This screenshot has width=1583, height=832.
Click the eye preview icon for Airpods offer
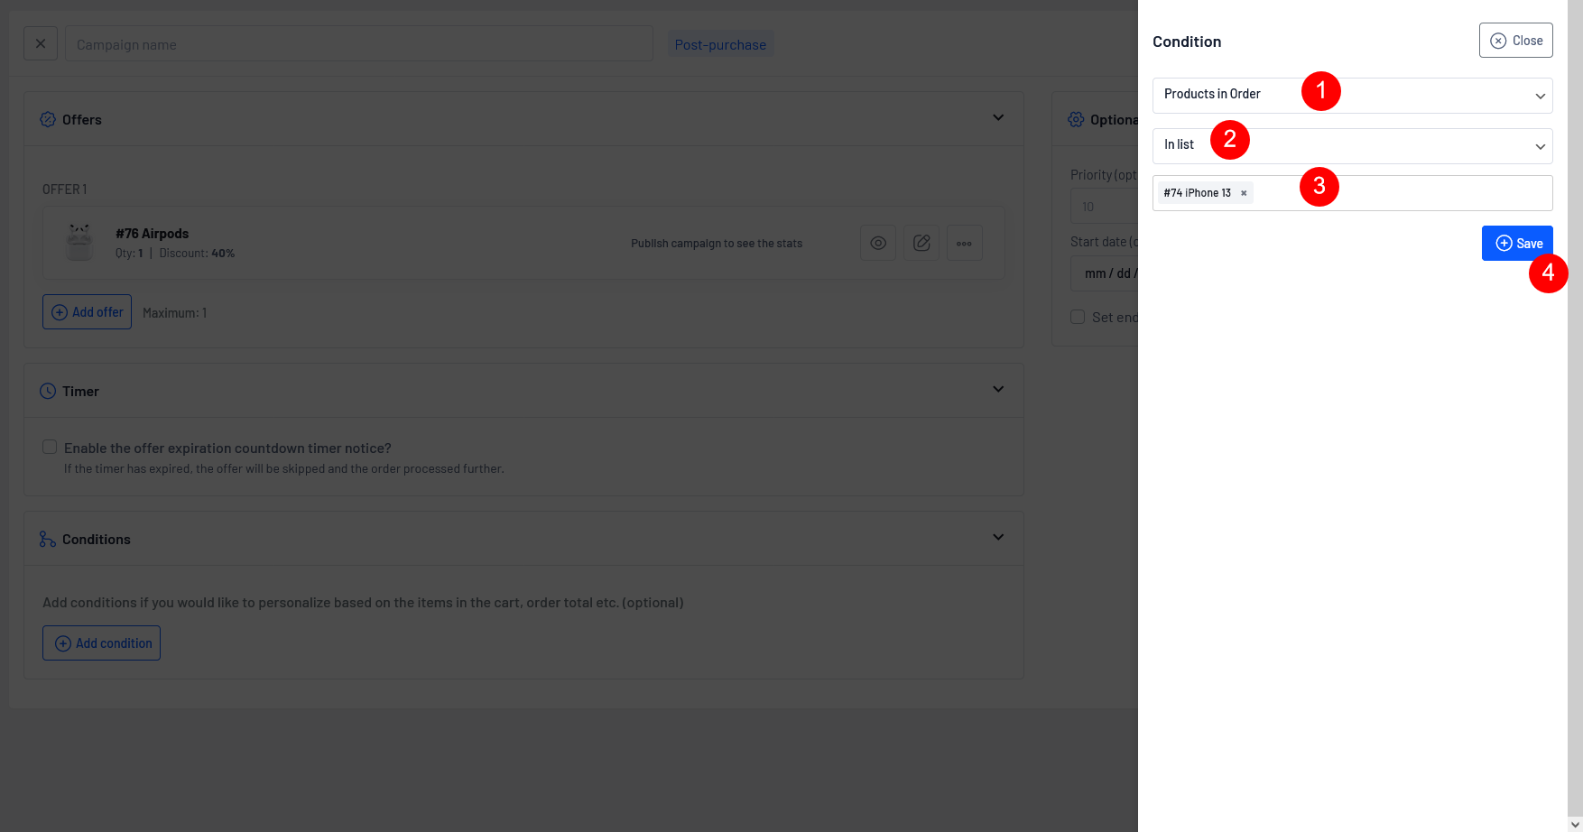[x=877, y=243]
